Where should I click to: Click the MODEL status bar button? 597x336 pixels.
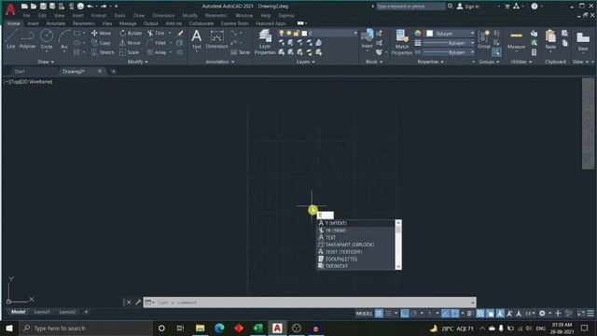(x=364, y=314)
